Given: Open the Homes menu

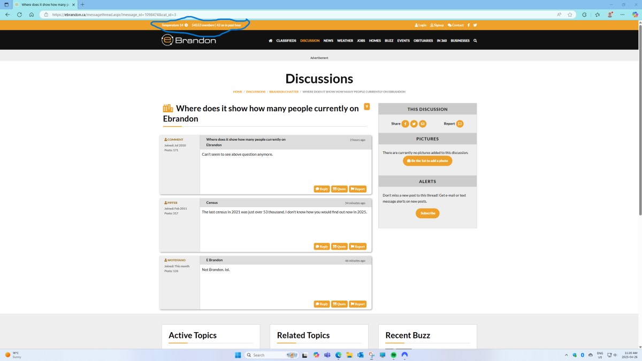Looking at the screenshot, I should tap(375, 41).
